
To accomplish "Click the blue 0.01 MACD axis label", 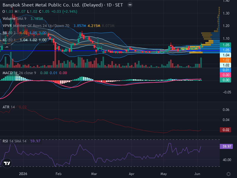I will [x=225, y=70].
